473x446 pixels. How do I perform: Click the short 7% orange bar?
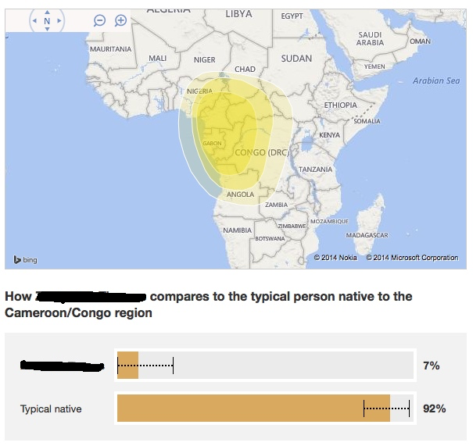tap(127, 366)
